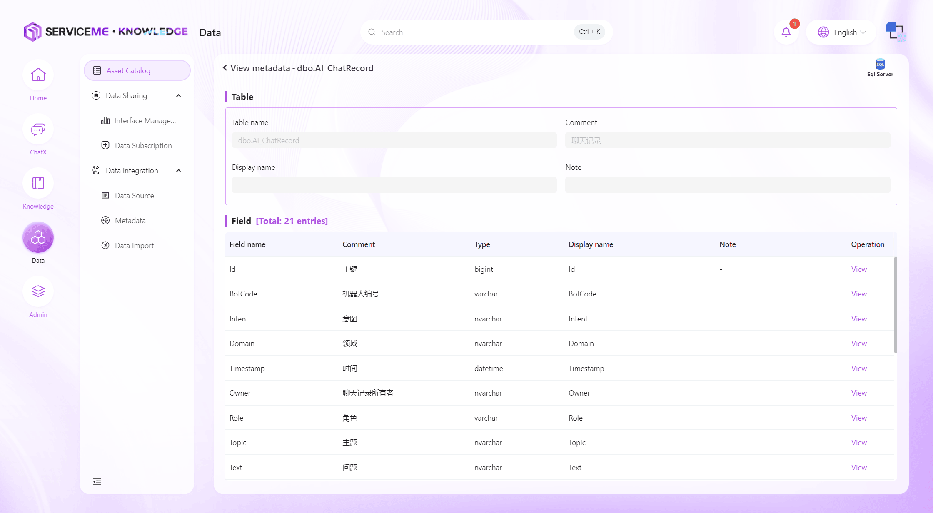The width and height of the screenshot is (933, 513).
Task: Click View link for BotCode field
Action: click(x=859, y=294)
